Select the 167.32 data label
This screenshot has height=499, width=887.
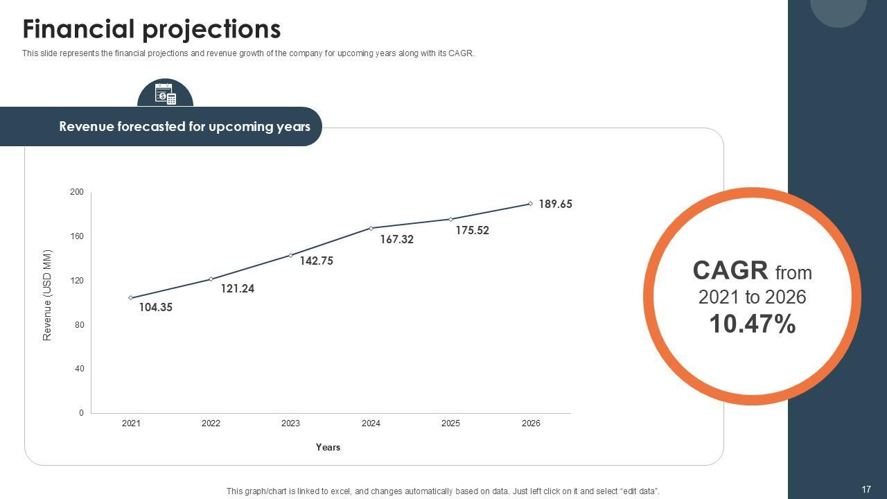point(397,240)
